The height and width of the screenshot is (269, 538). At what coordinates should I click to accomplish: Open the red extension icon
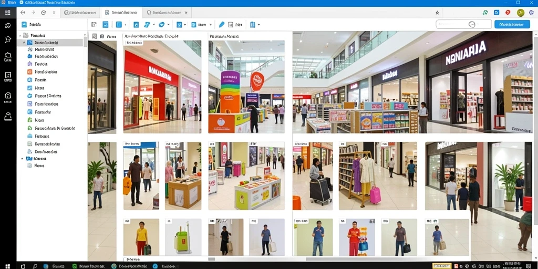click(508, 13)
